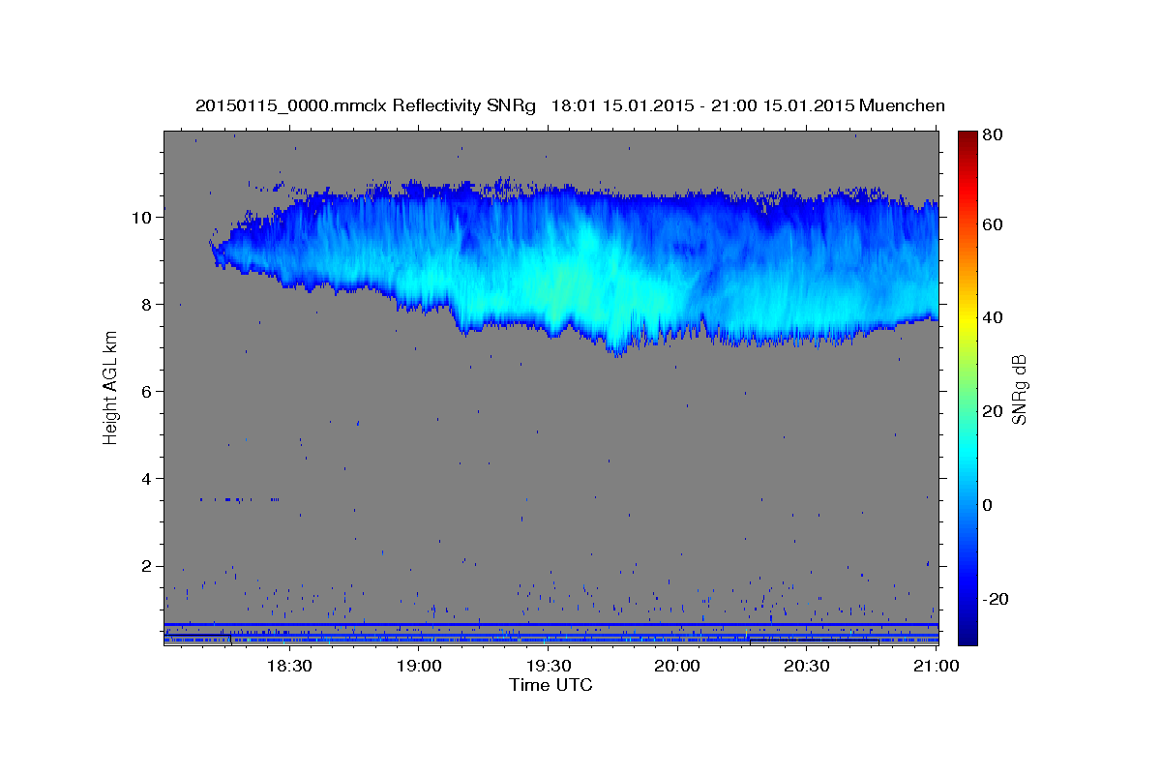The height and width of the screenshot is (774, 1161).
Task: Select the 'Height AGL km' axis label
Action: click(110, 387)
